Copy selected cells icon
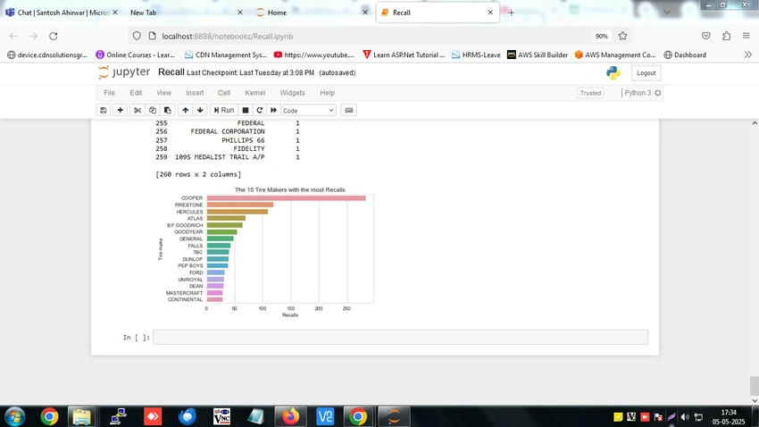 [153, 111]
